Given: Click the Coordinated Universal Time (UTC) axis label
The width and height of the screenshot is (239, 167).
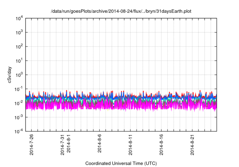Looking at the screenshot, I should (121, 163).
